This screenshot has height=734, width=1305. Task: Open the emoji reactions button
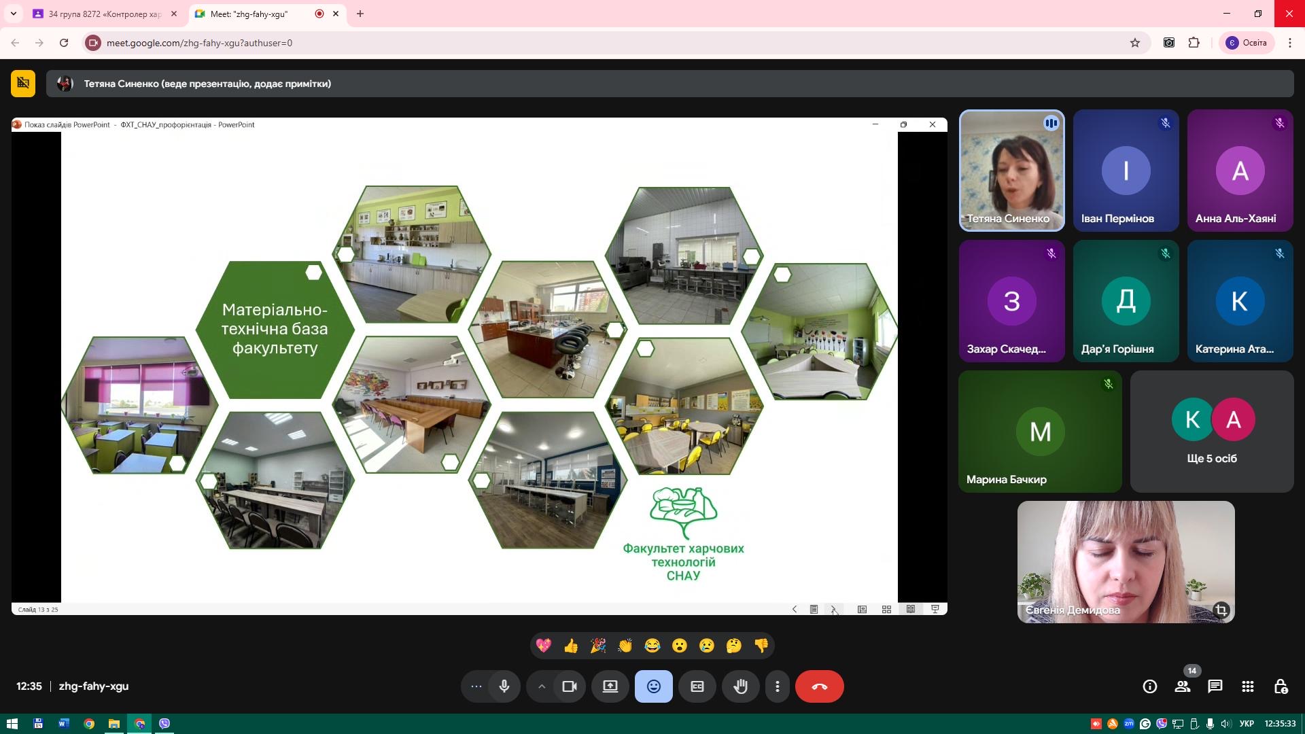point(653,686)
